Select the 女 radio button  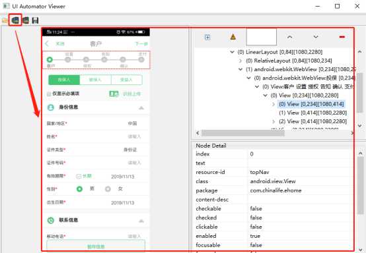[x=108, y=189]
